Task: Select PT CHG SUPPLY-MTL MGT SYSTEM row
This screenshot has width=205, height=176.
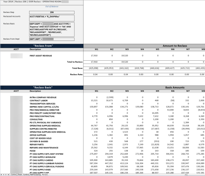Action: point(46,154)
